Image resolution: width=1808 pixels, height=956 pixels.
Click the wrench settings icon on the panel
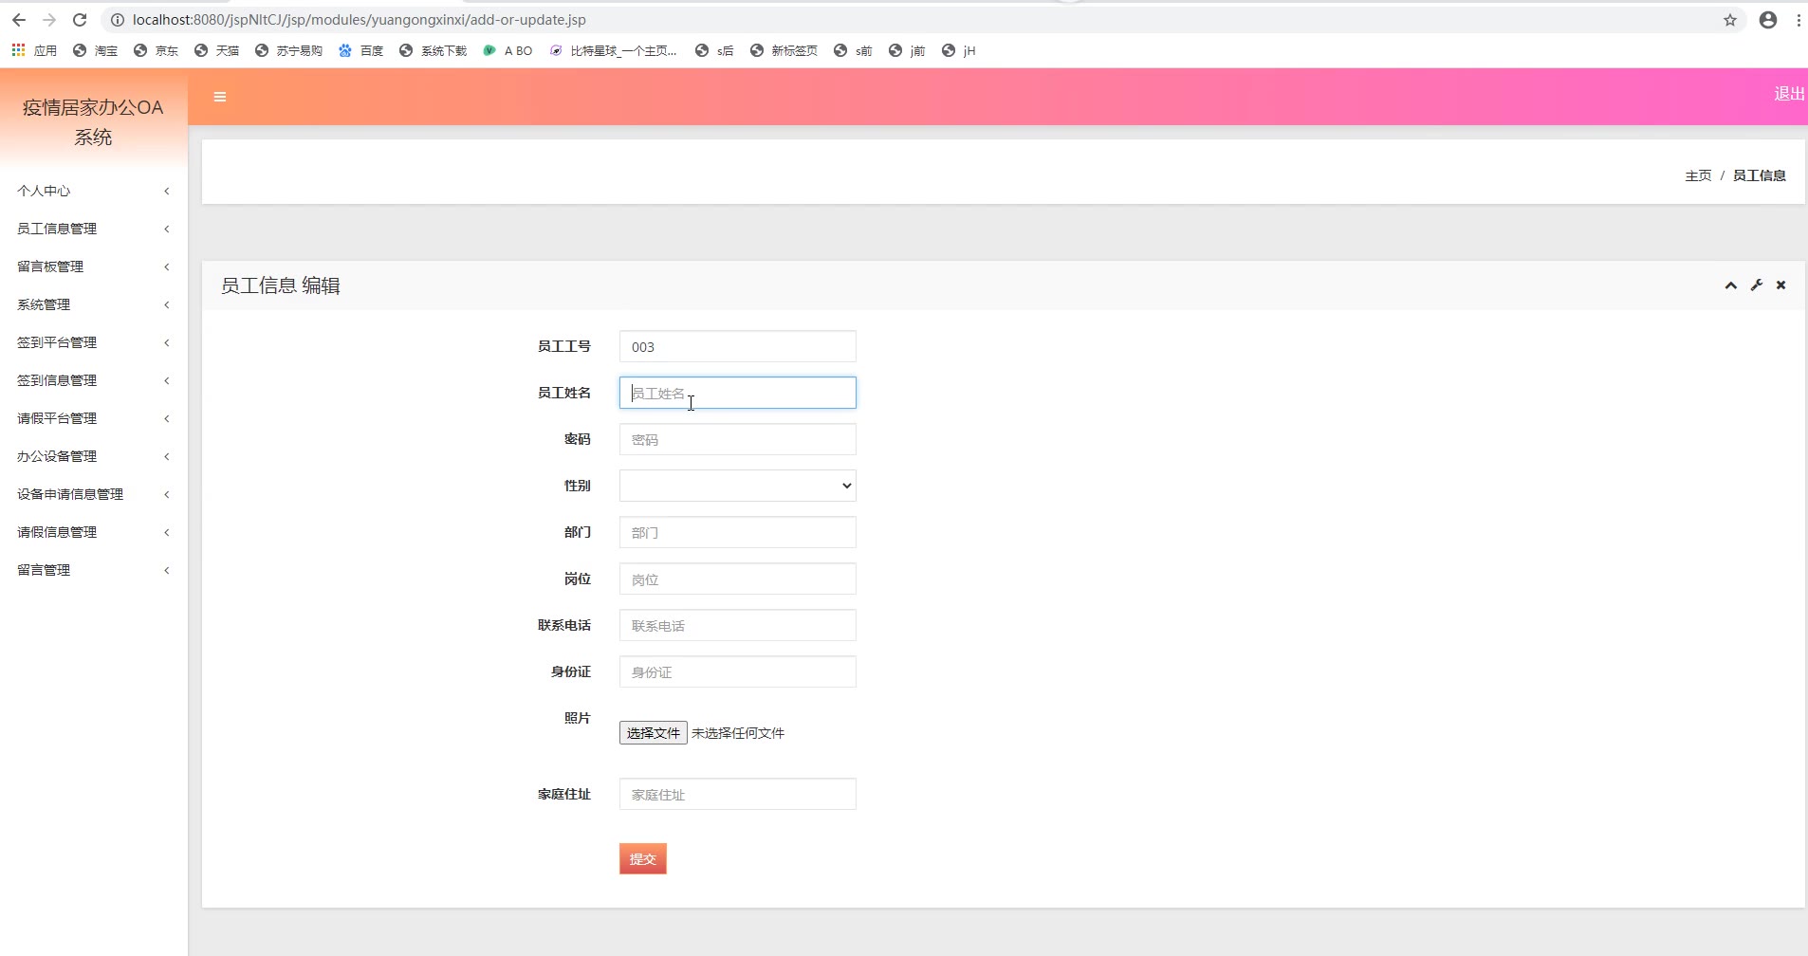[x=1757, y=285]
